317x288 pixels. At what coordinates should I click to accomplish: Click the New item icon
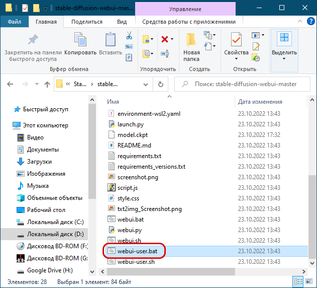click(x=208, y=35)
